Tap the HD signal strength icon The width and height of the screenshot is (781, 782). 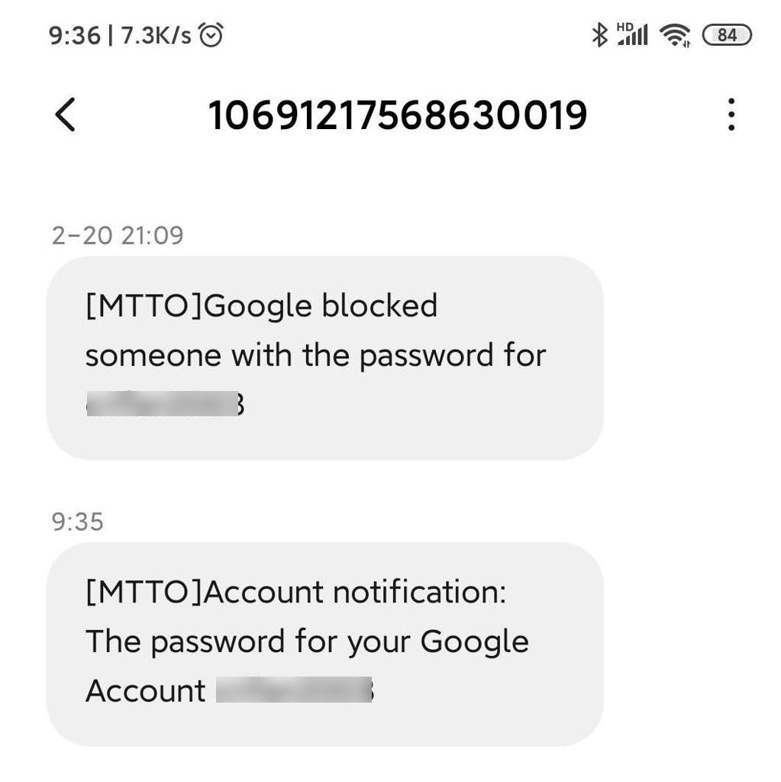pos(632,34)
